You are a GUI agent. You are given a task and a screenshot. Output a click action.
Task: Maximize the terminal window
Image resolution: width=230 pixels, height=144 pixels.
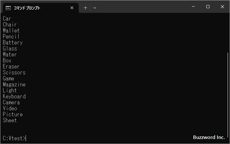tap(208, 7)
